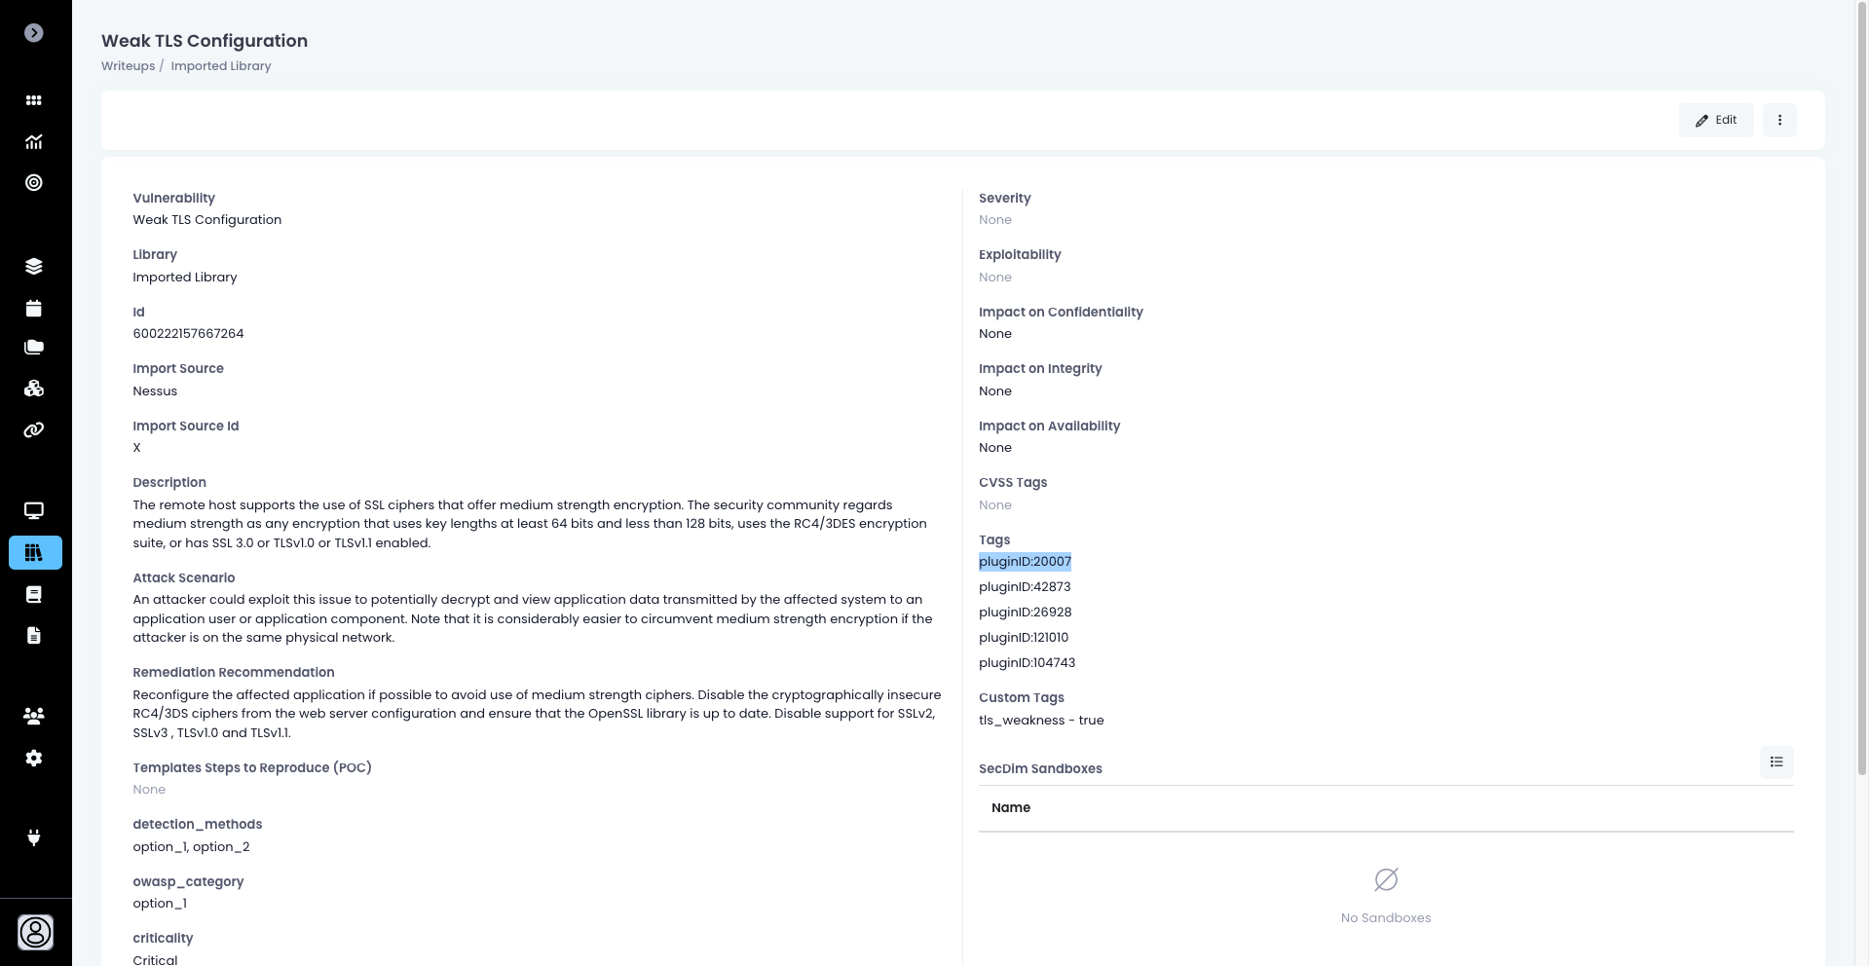Open the stacked layers icon in the sidebar
The width and height of the screenshot is (1869, 966).
tap(34, 267)
